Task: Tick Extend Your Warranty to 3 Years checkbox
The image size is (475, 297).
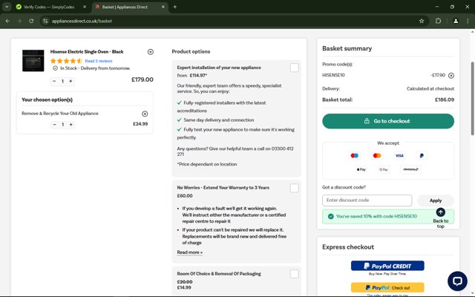Action: (x=294, y=188)
